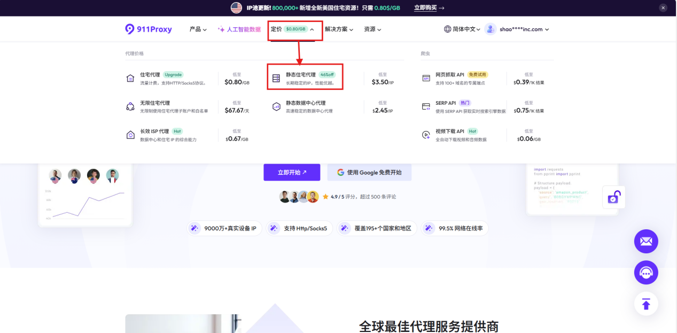Click the 立即购买 banner link

(x=429, y=8)
